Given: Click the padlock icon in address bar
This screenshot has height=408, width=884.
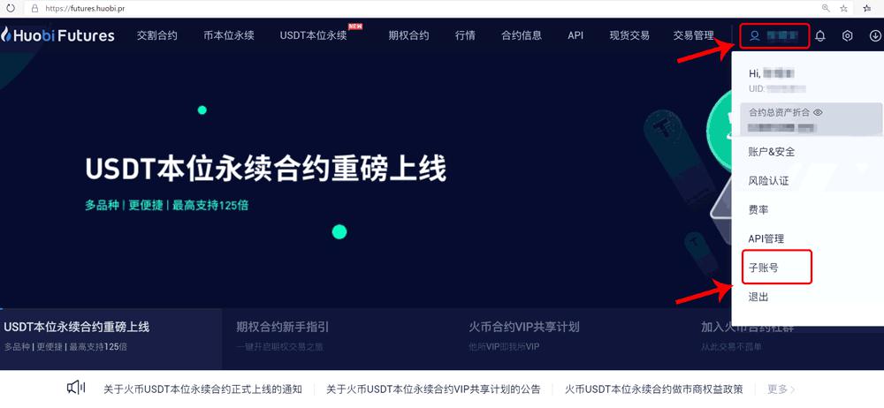Looking at the screenshot, I should pos(35,8).
